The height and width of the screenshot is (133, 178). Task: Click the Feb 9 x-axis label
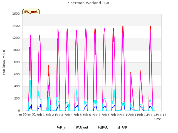[x=115, y=115]
